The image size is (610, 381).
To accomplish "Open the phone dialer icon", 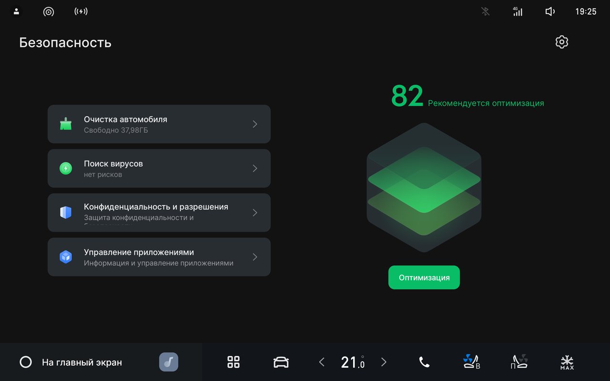I will pos(424,362).
